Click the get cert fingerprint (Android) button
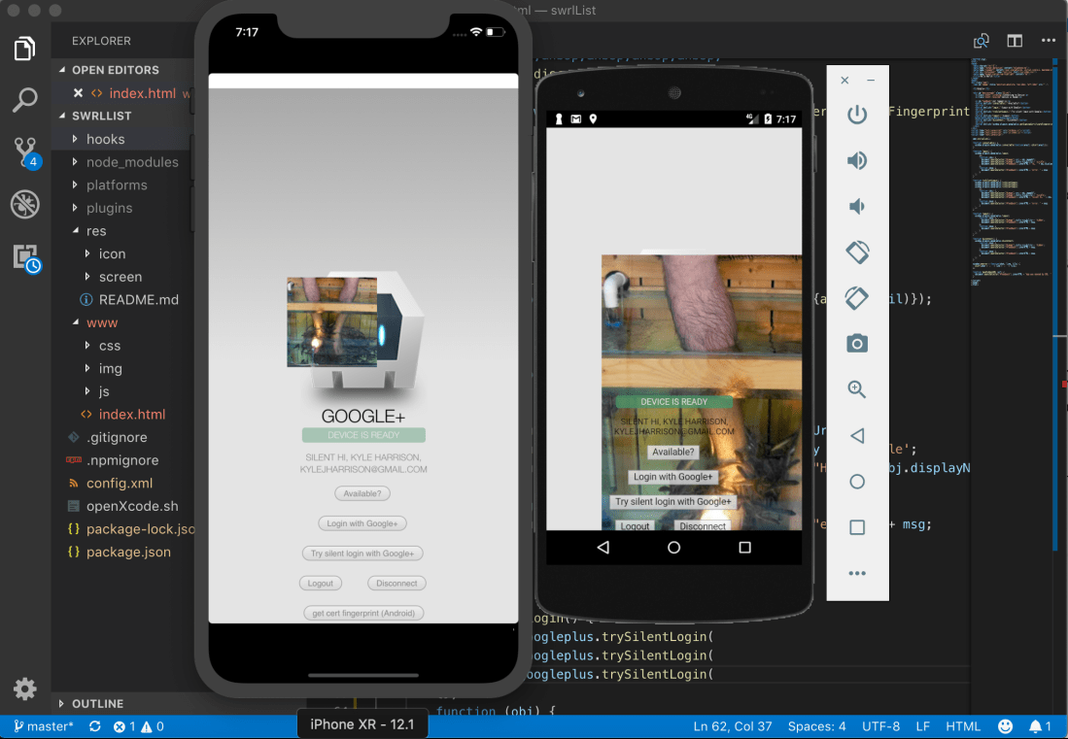1068x739 pixels. coord(362,613)
